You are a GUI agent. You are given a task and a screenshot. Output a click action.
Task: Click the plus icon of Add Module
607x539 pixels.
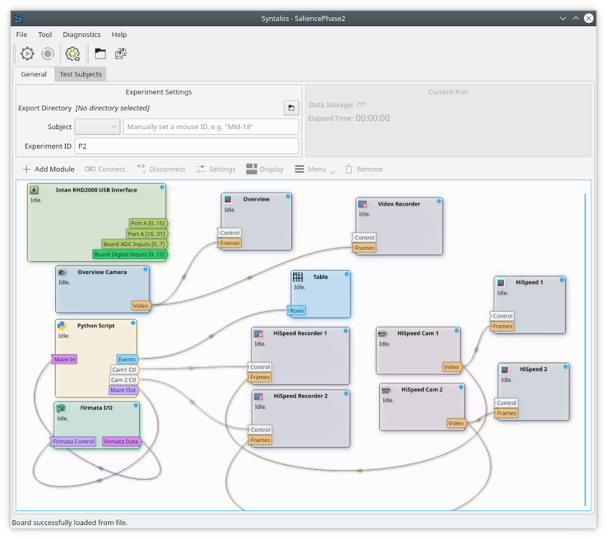pyautogui.click(x=26, y=169)
